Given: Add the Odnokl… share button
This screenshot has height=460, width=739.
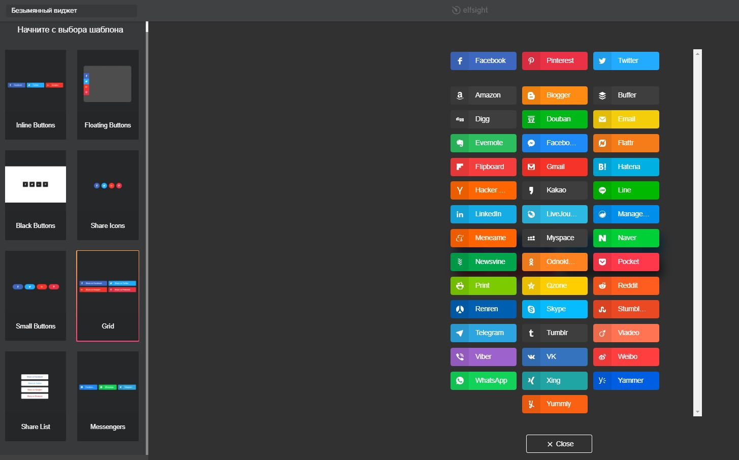Looking at the screenshot, I should pyautogui.click(x=555, y=262).
